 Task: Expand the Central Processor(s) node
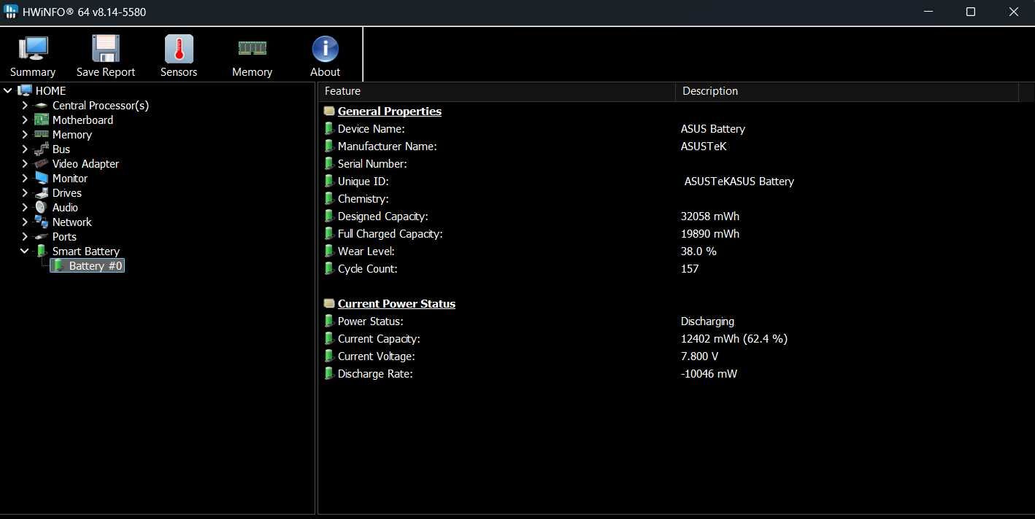(x=25, y=105)
